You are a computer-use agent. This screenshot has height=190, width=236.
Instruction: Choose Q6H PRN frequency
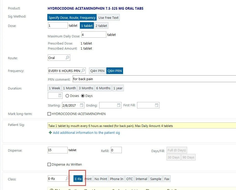pyautogui.click(x=114, y=71)
